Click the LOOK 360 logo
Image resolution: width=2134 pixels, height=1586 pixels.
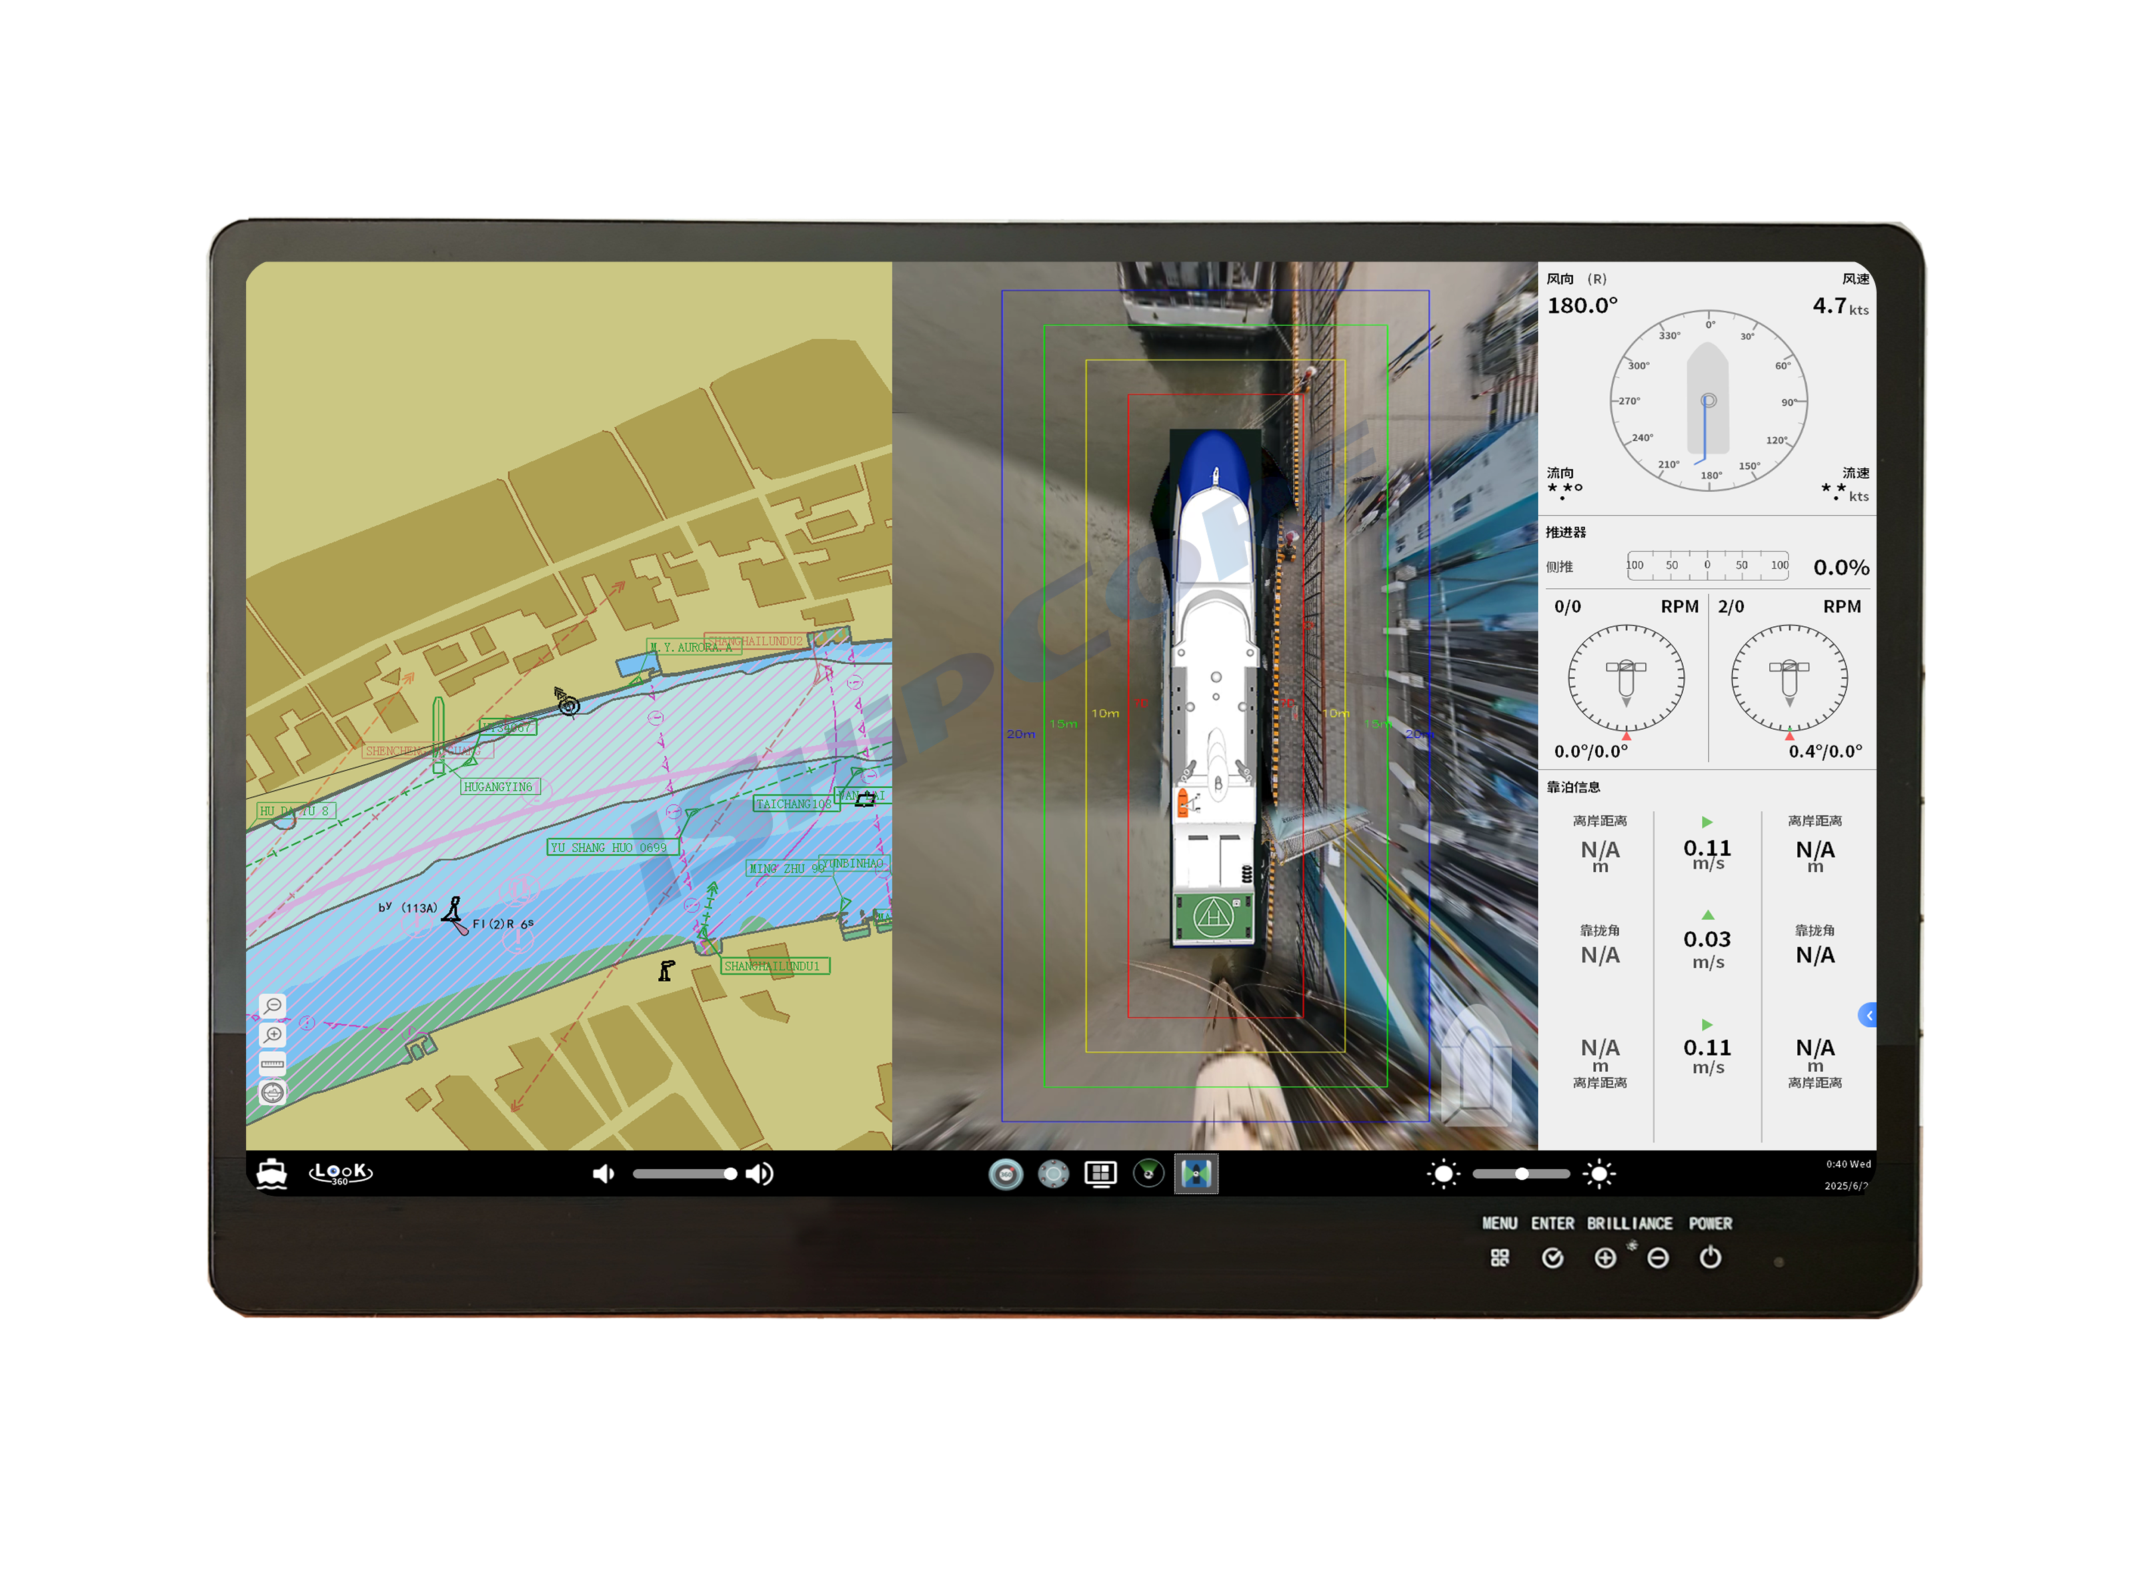pos(340,1173)
